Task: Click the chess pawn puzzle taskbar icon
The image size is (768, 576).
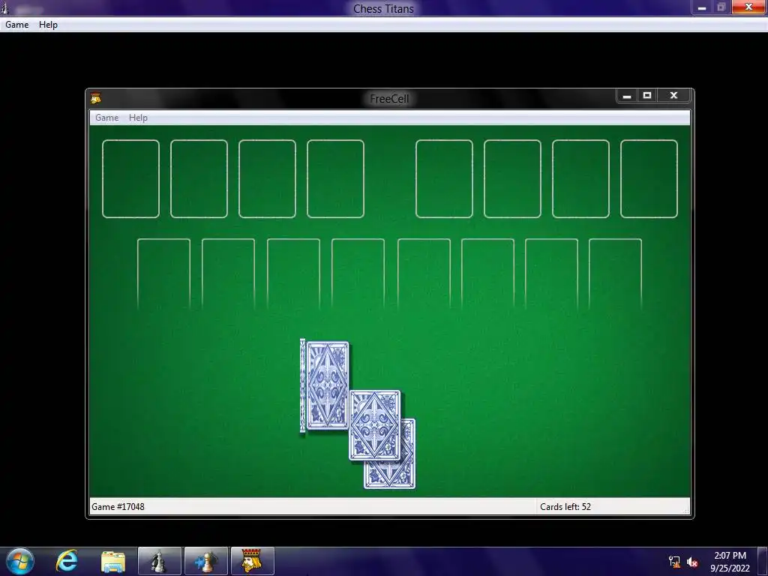Action: [x=206, y=561]
